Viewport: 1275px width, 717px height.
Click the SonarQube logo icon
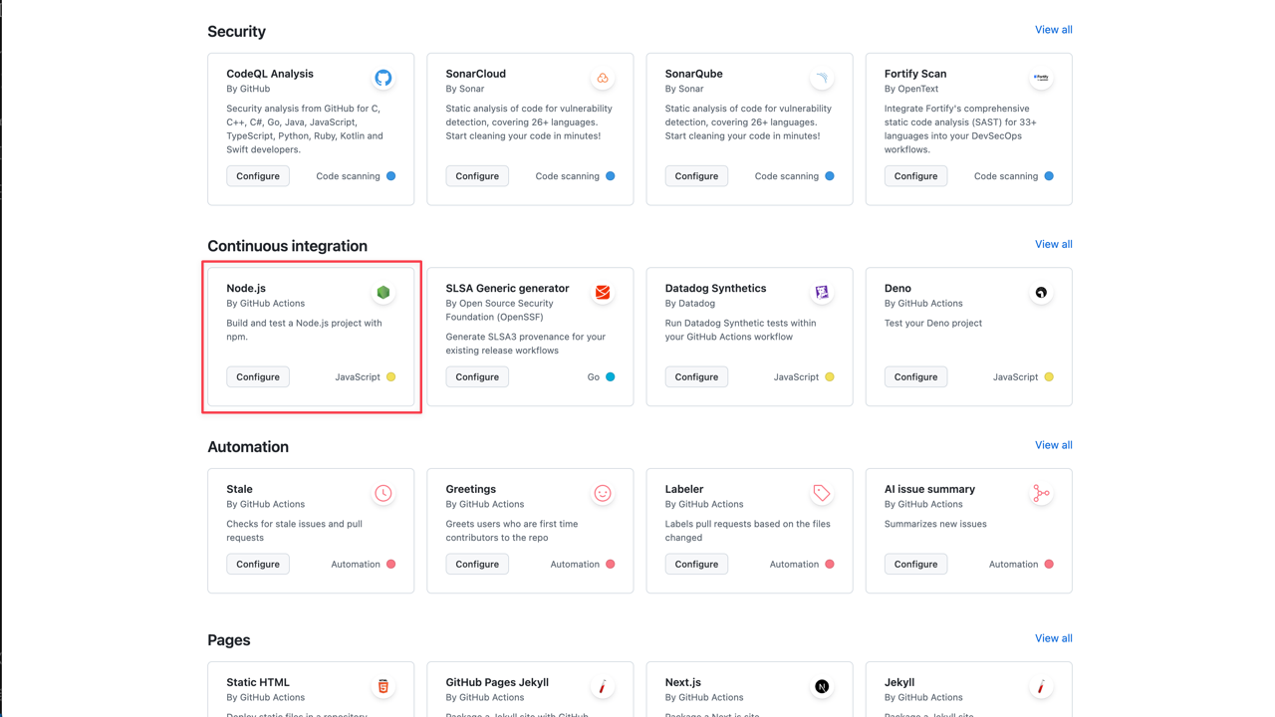point(822,77)
